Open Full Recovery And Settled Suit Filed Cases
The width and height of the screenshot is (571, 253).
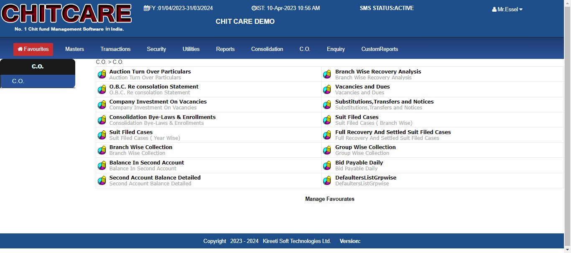(x=393, y=132)
